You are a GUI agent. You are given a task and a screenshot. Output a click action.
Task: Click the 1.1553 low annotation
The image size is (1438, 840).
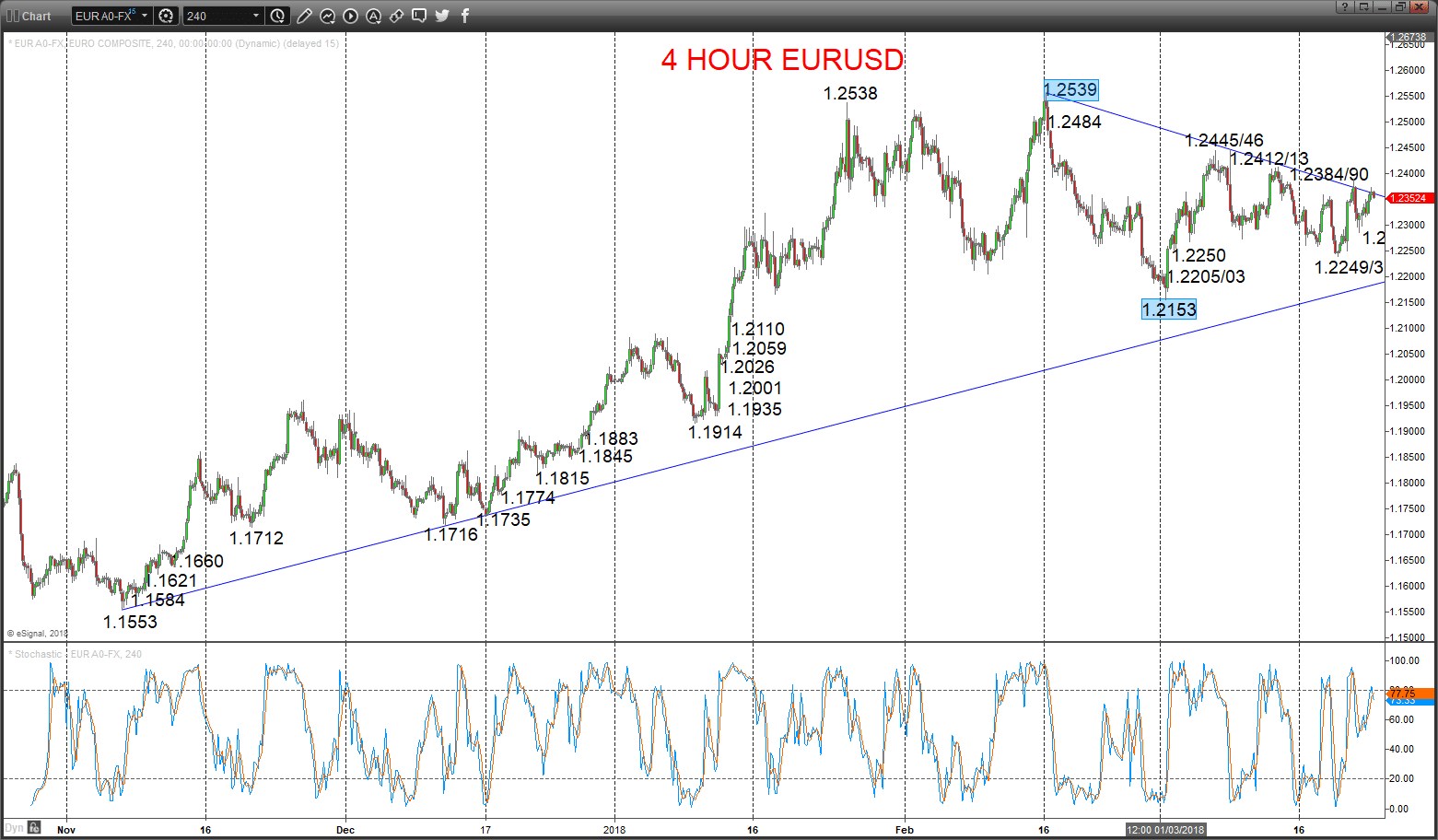[x=130, y=622]
